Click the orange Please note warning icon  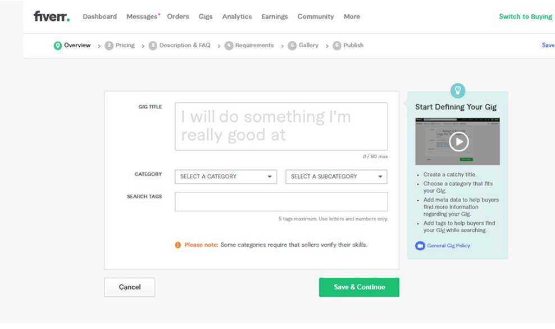click(x=178, y=245)
